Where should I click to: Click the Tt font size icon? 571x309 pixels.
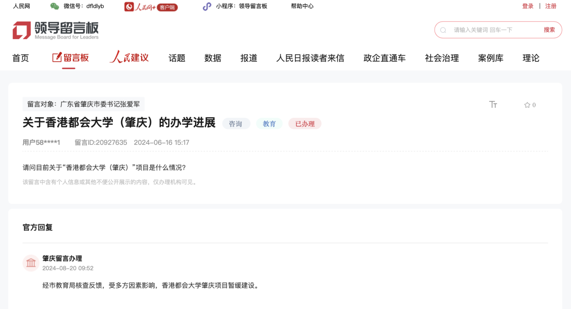point(493,105)
